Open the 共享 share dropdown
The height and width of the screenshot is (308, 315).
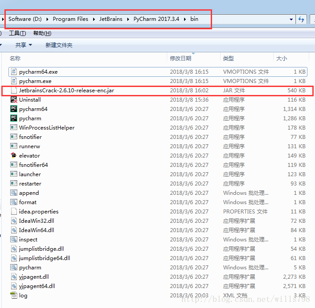(24, 45)
